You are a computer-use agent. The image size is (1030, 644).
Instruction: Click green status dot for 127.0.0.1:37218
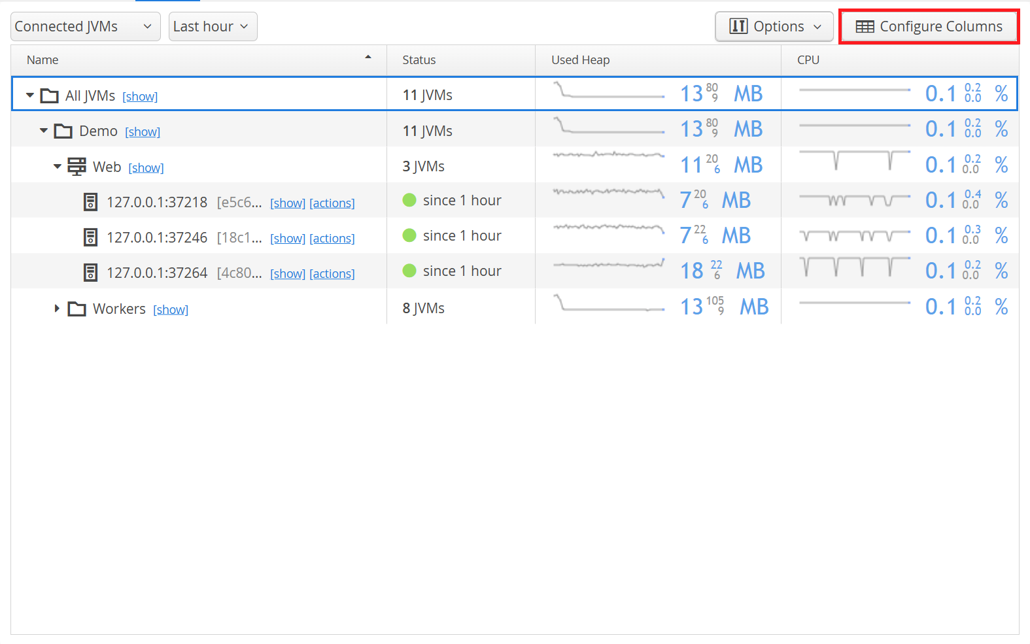pos(409,200)
